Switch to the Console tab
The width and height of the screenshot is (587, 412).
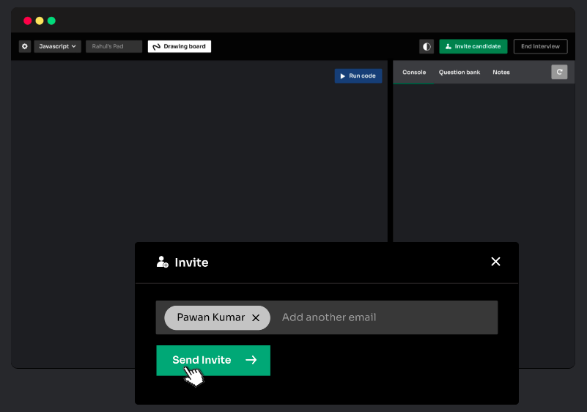[414, 73]
